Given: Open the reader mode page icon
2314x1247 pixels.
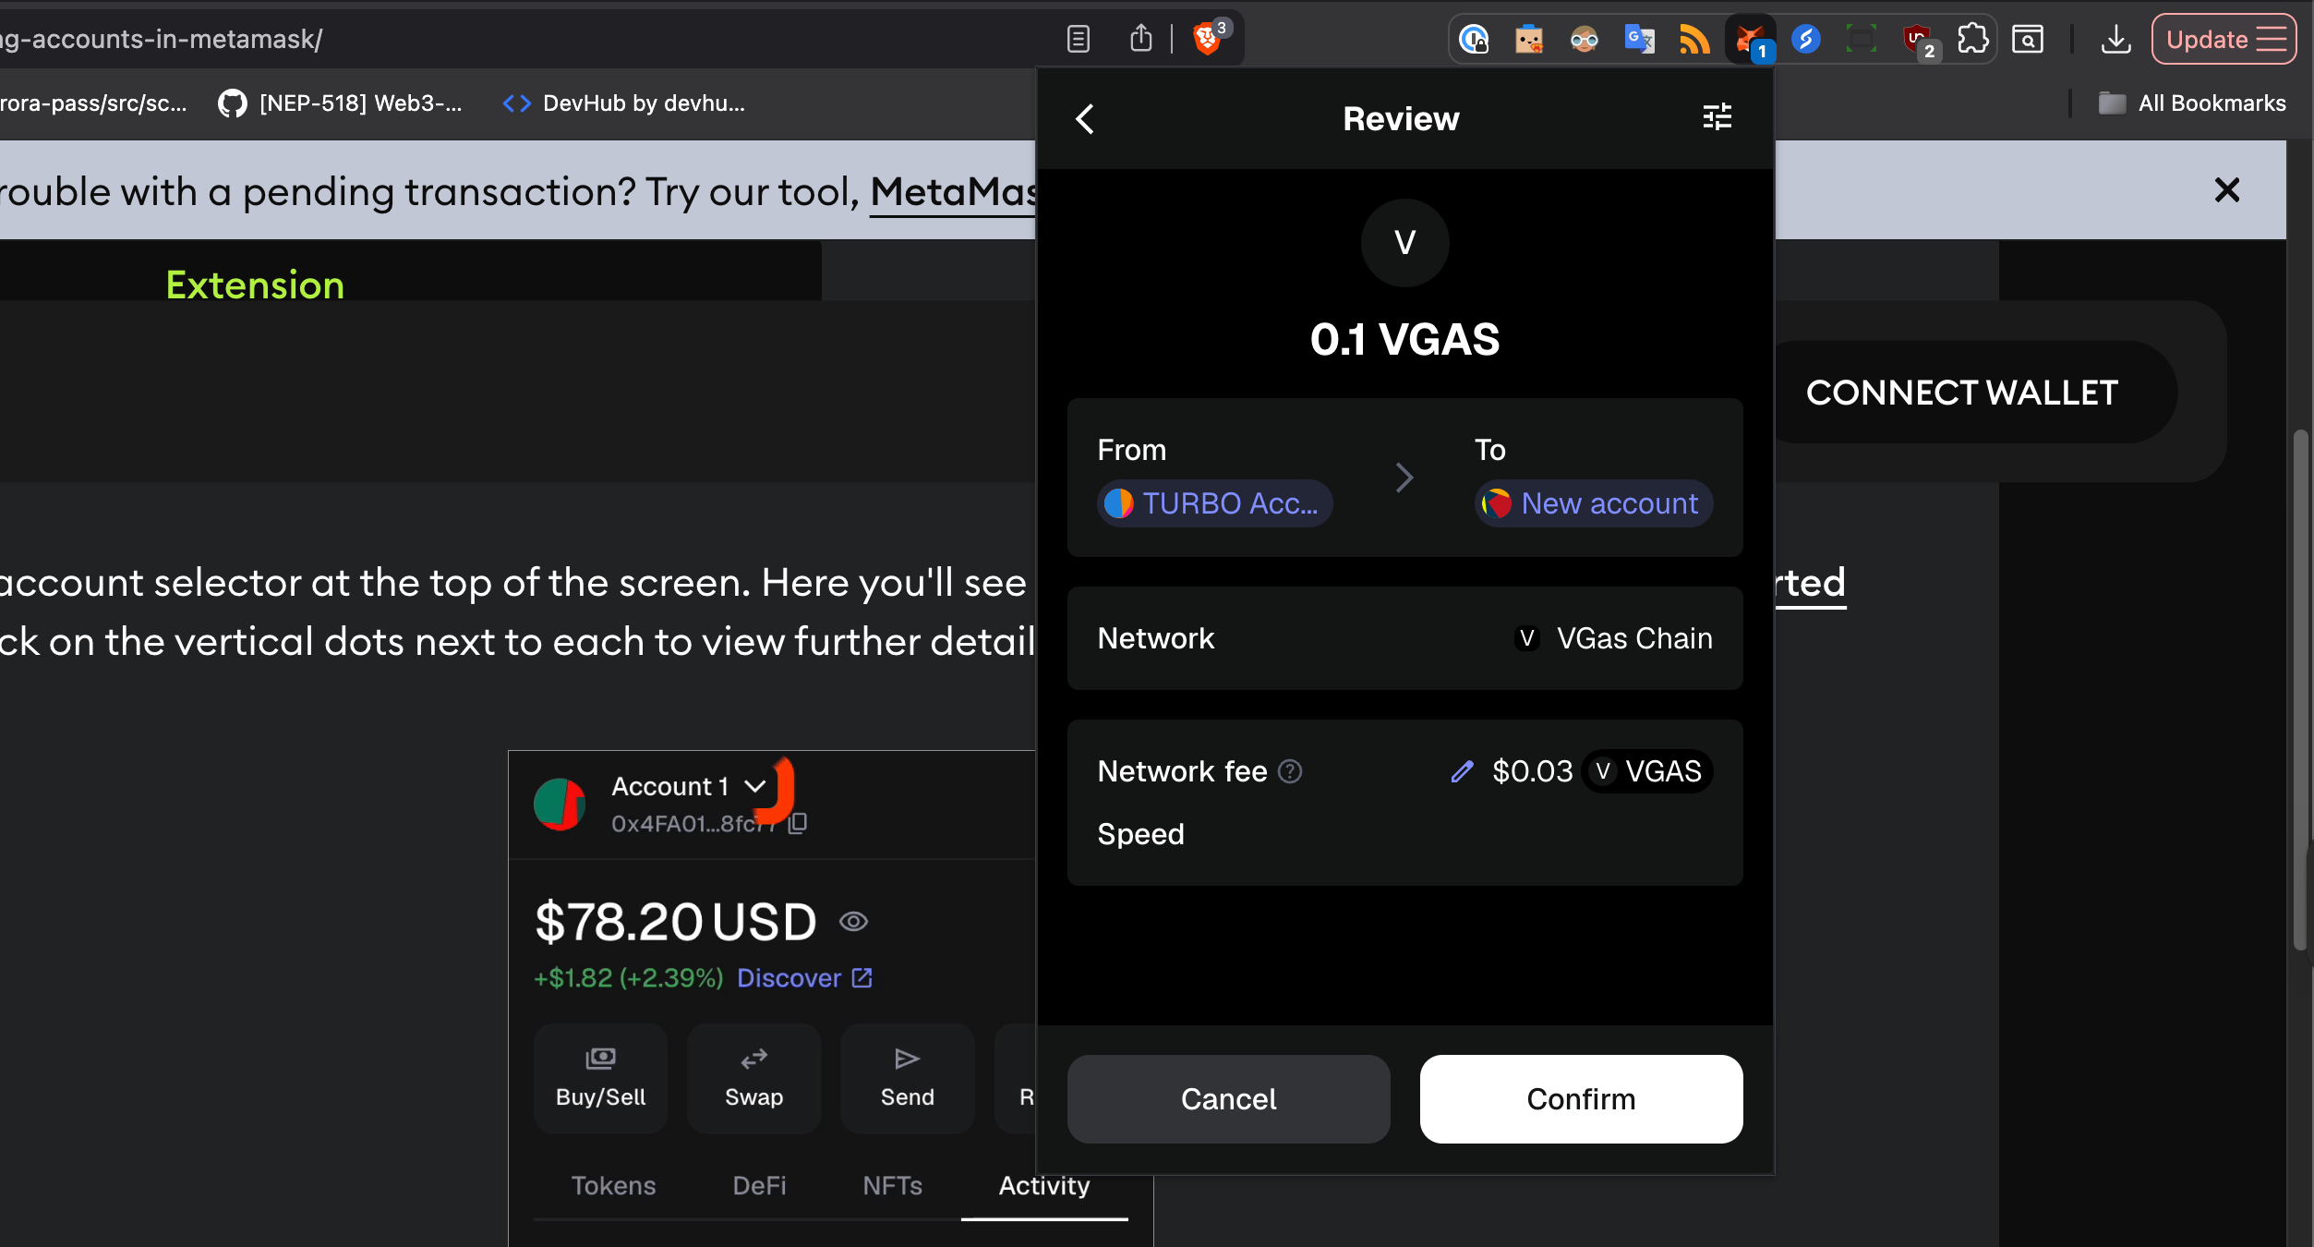Looking at the screenshot, I should 1079,39.
